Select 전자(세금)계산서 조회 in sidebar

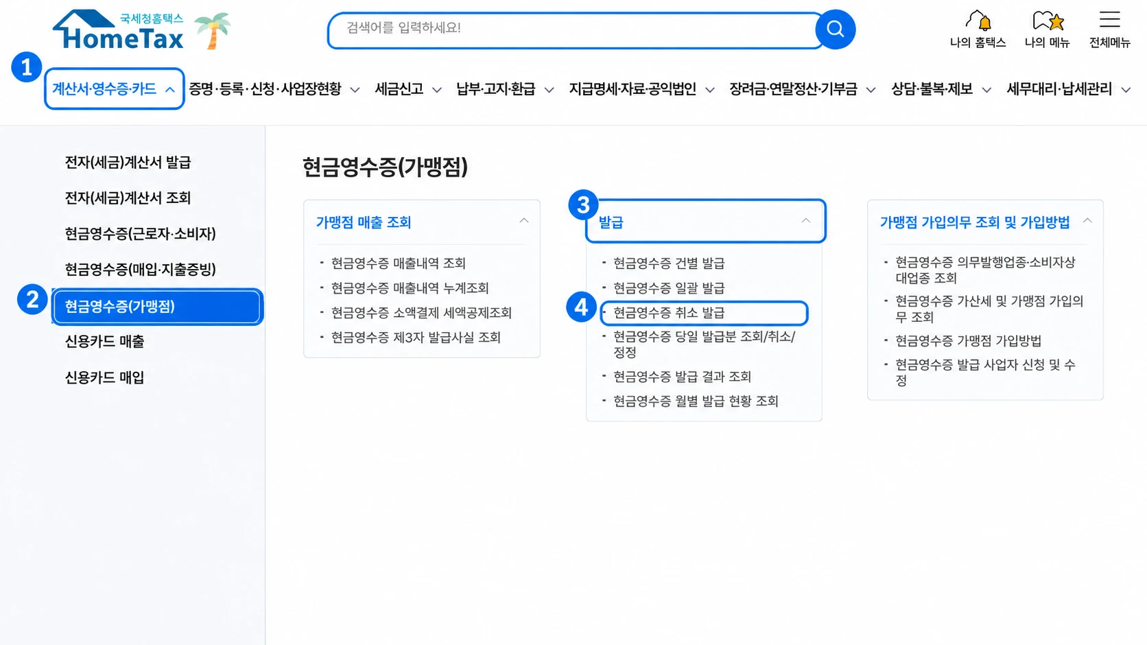pos(128,198)
